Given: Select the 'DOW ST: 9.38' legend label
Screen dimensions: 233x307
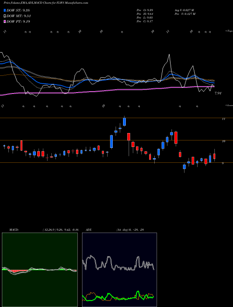Looking at the screenshot, I should point(18,10).
